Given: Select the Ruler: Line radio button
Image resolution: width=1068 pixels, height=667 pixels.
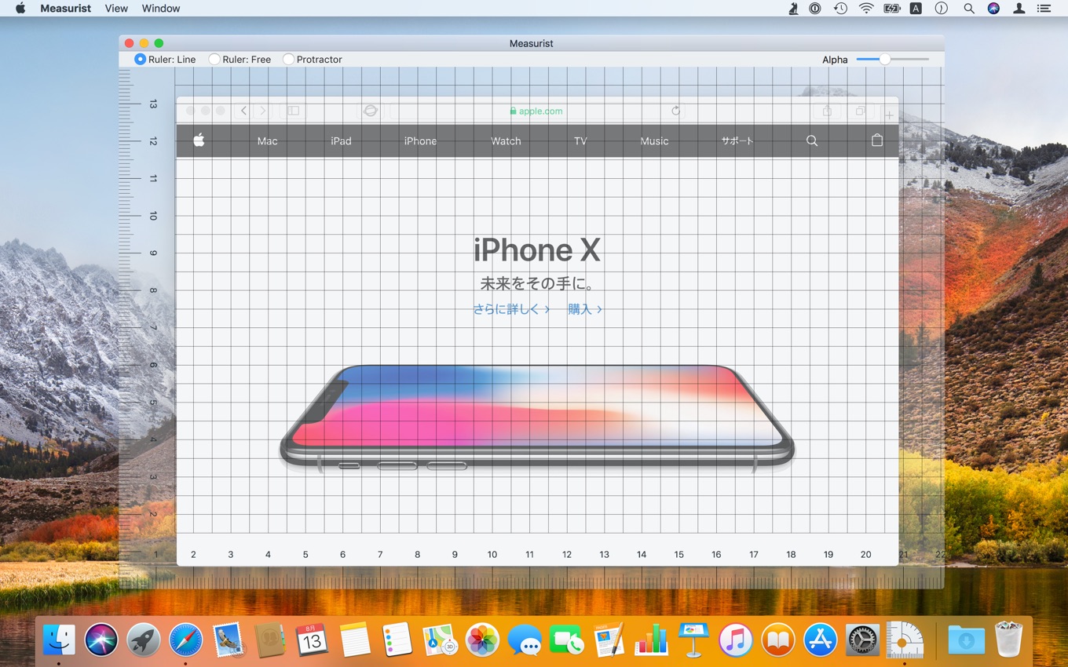Looking at the screenshot, I should coord(140,59).
